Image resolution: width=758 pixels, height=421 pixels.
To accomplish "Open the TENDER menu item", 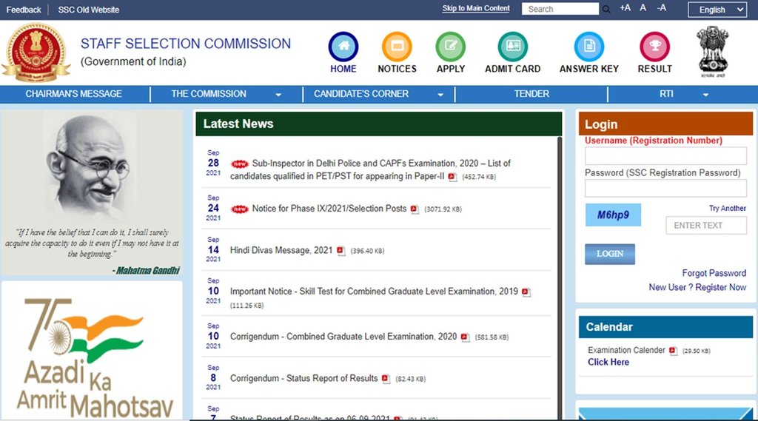I will coord(531,94).
